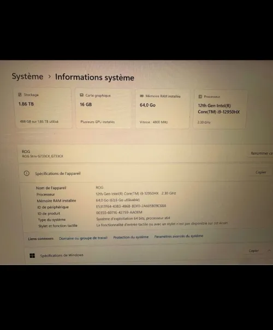The height and width of the screenshot is (330, 273).
Task: Select the i9-12950HX processor name in card
Action: [219, 109]
